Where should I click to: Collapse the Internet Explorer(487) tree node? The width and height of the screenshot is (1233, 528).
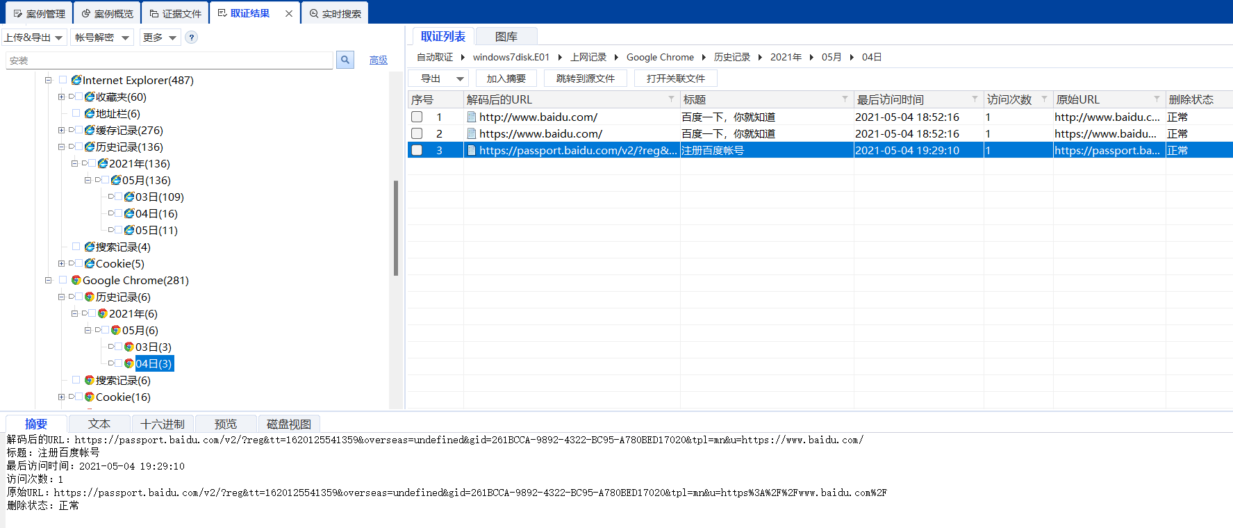pyautogui.click(x=49, y=80)
